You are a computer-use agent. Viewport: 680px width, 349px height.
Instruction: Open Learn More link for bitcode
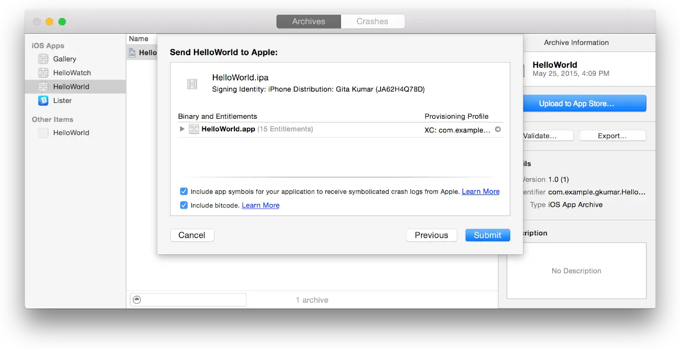click(261, 205)
